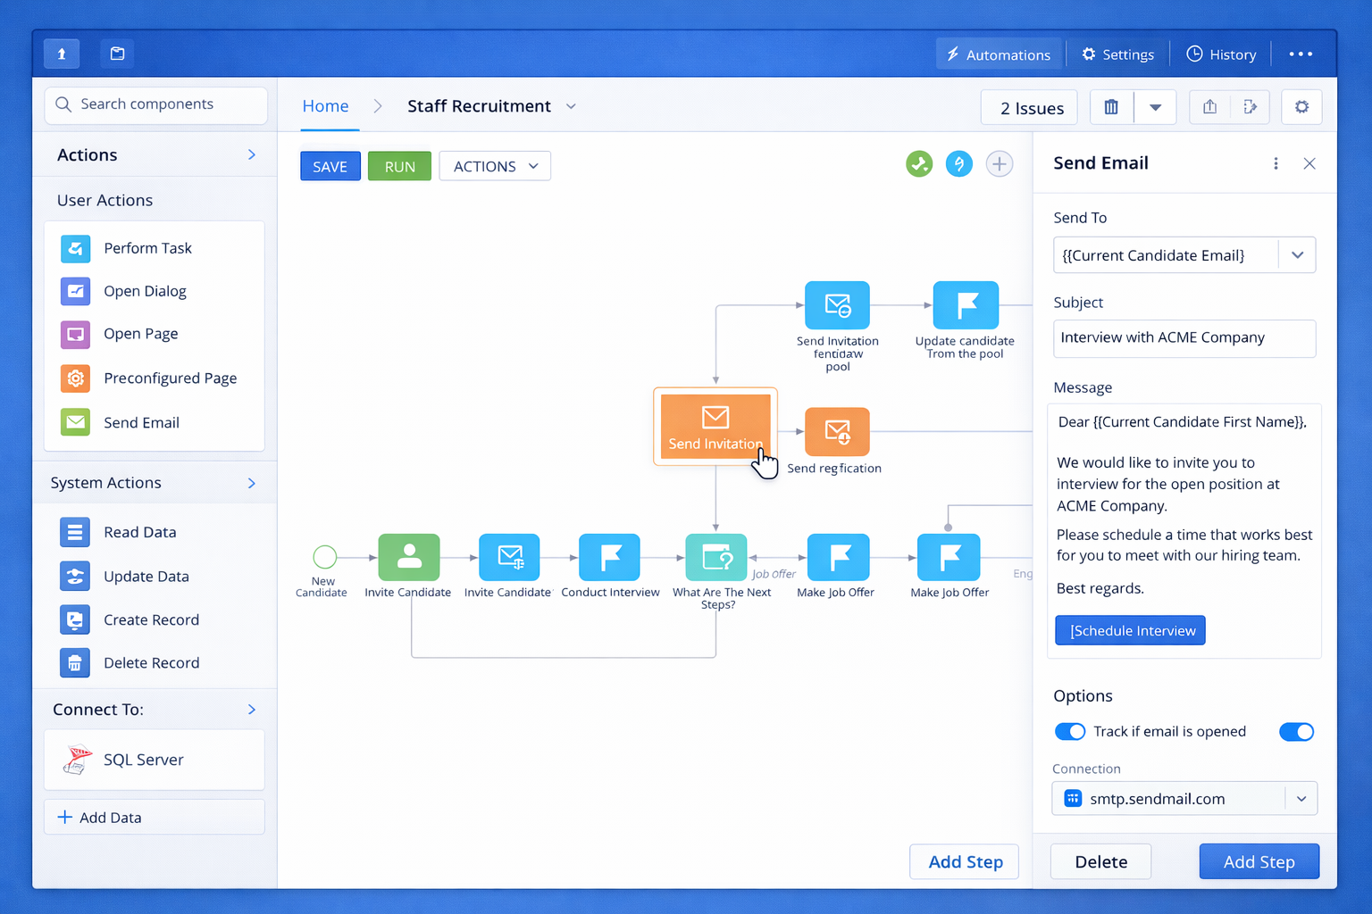The height and width of the screenshot is (914, 1372).
Task: Expand the Staff Recruitment dropdown chevron
Action: [x=571, y=106]
